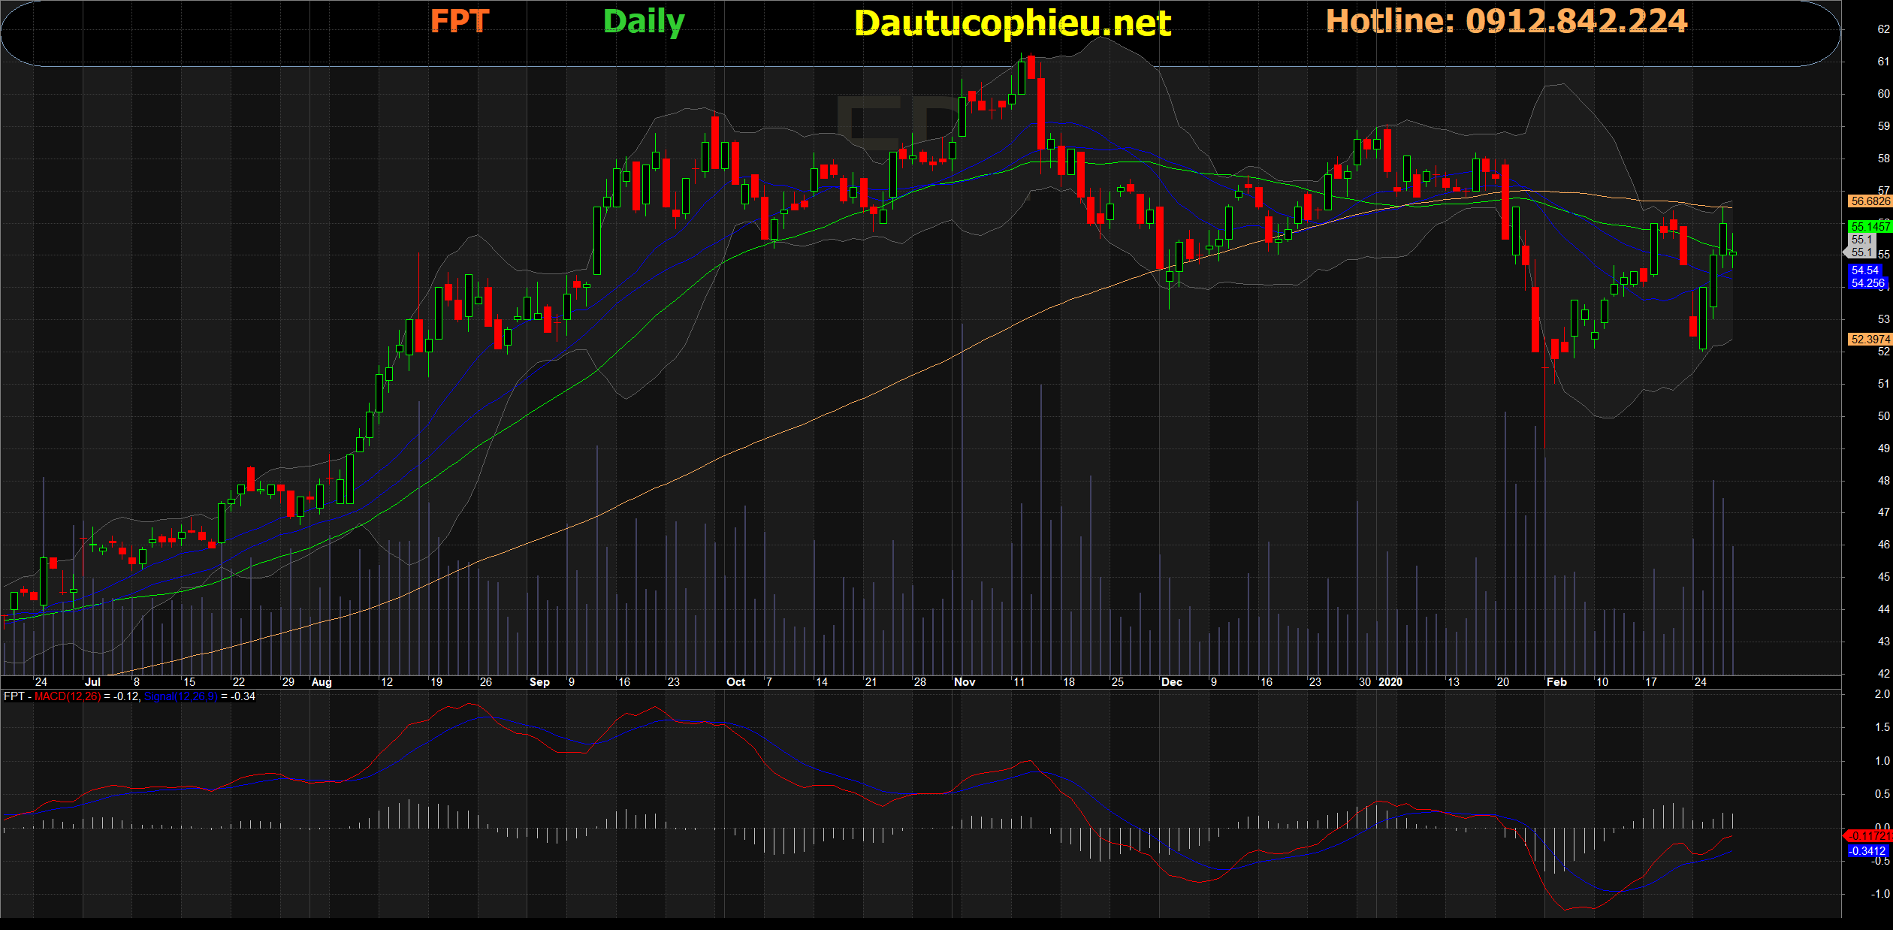The image size is (1893, 930).
Task: Click the orange 56.6826 price tag
Action: click(x=1869, y=201)
